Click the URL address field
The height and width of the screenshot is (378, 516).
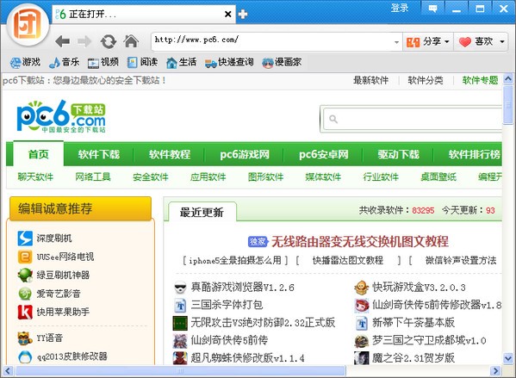272,41
